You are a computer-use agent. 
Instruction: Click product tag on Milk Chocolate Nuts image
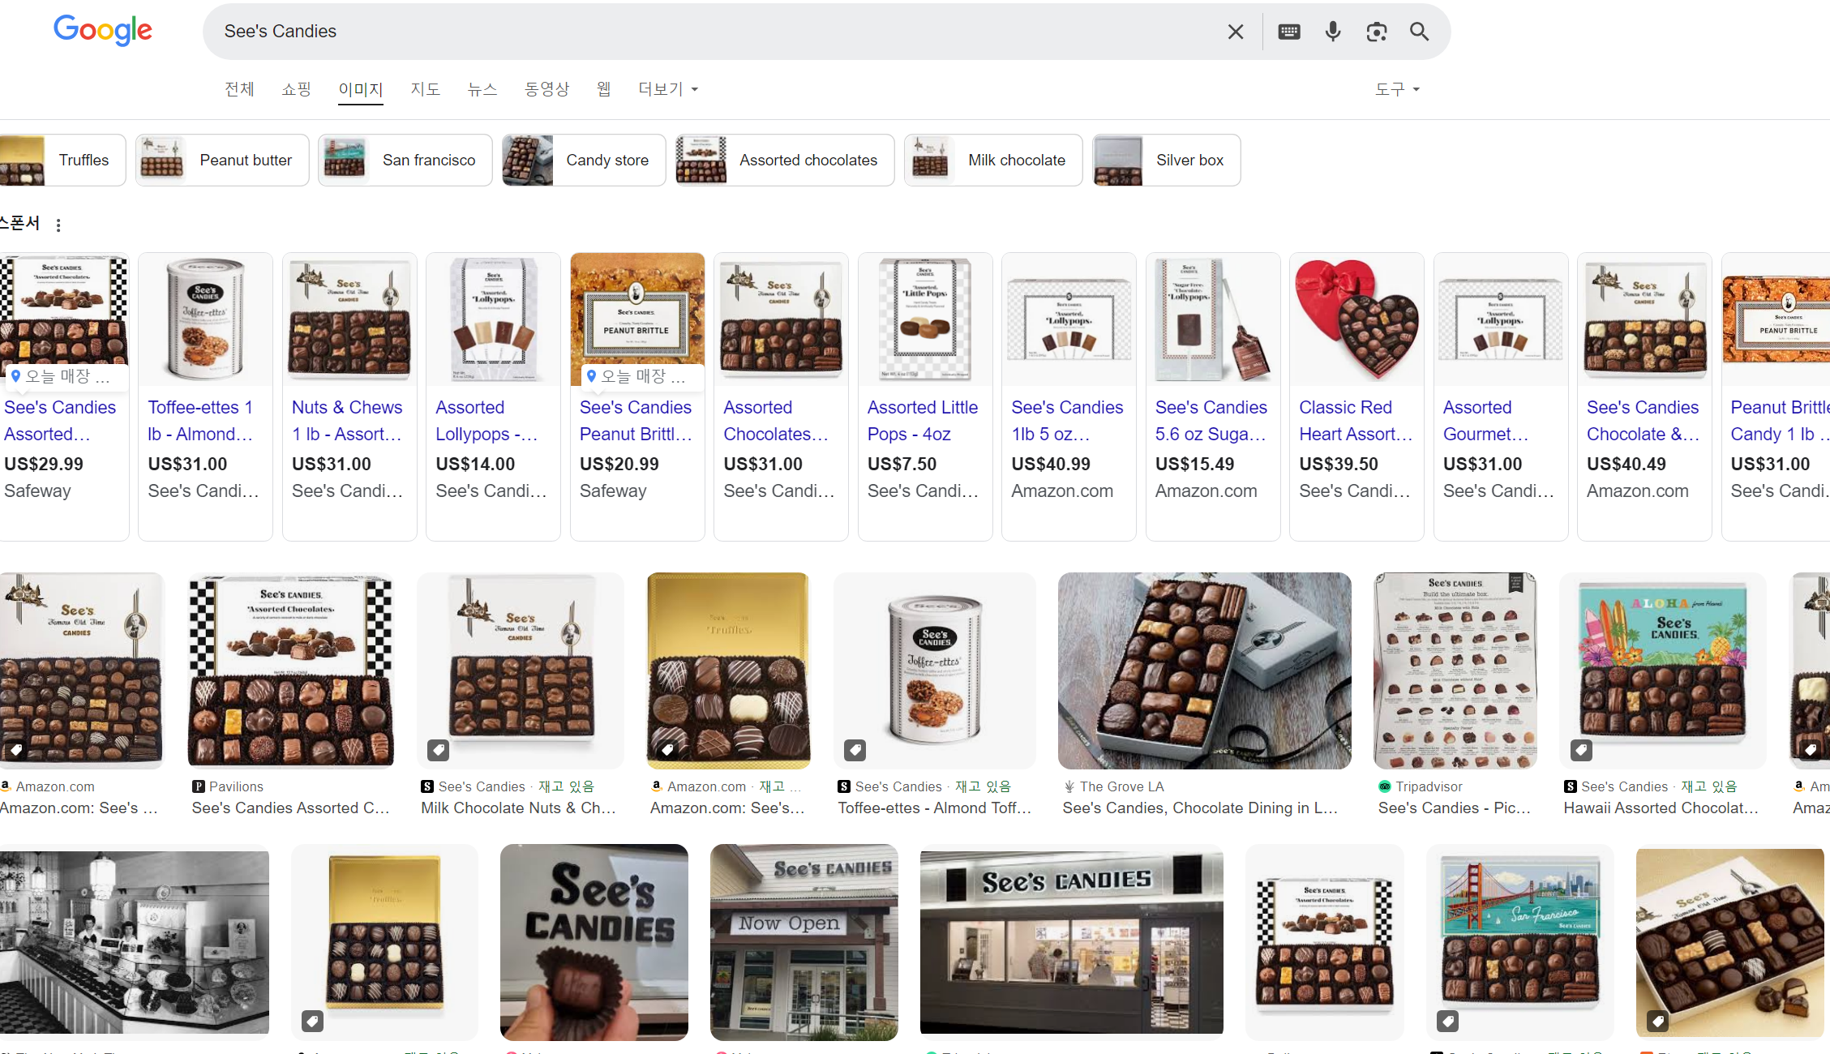439,750
